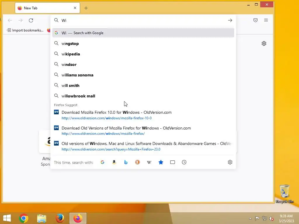Viewport: 299px width, 224px height.
Task: Open the Action Center flag icon
Action: [x=257, y=218]
